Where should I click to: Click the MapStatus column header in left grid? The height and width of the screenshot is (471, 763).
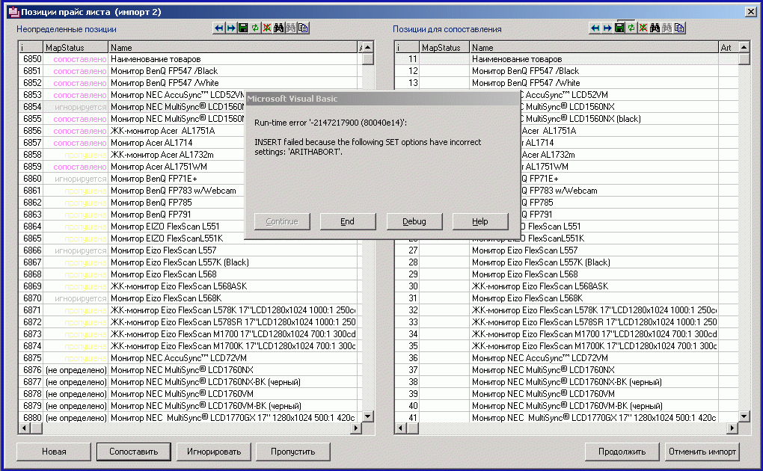click(76, 47)
